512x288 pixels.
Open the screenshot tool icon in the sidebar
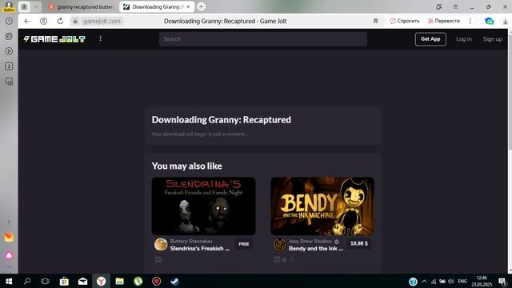point(9,82)
